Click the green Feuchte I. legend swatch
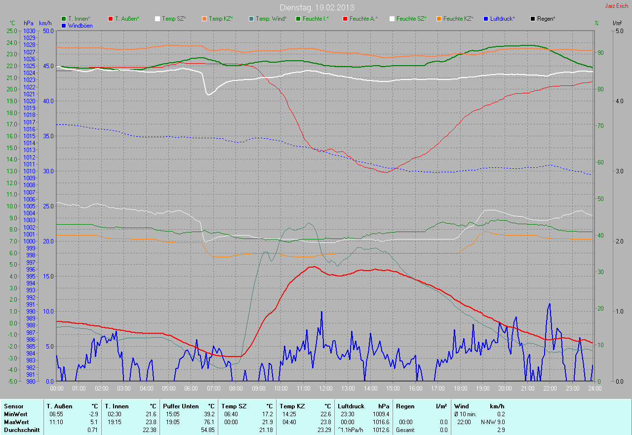The width and height of the screenshot is (632, 435). (298, 19)
